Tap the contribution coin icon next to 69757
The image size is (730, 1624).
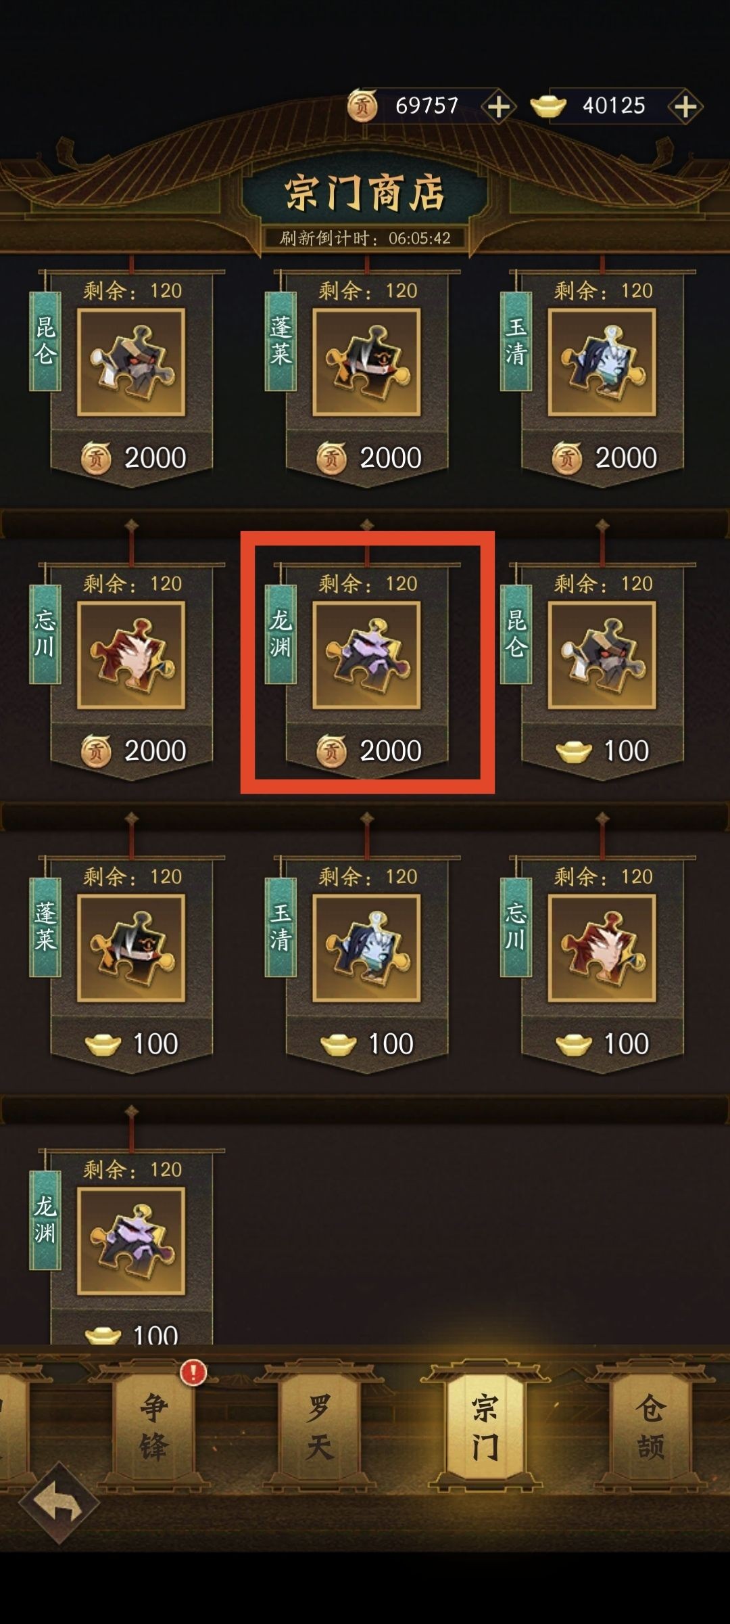pyautogui.click(x=362, y=106)
